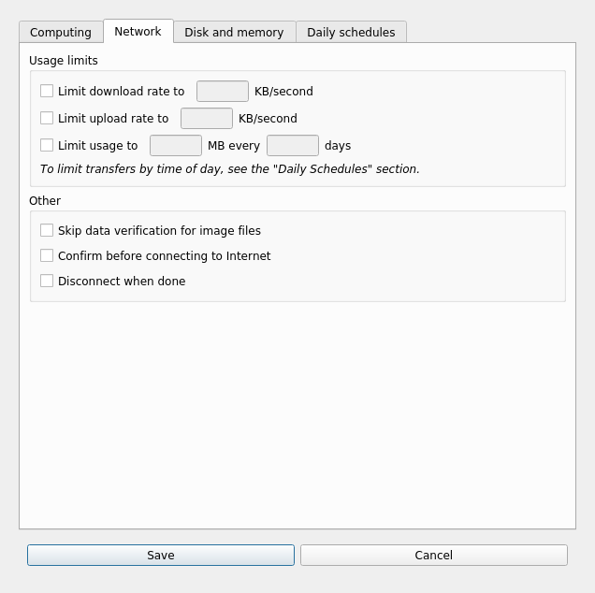Enable Skip data verification for image files
The height and width of the screenshot is (593, 595).
[47, 230]
